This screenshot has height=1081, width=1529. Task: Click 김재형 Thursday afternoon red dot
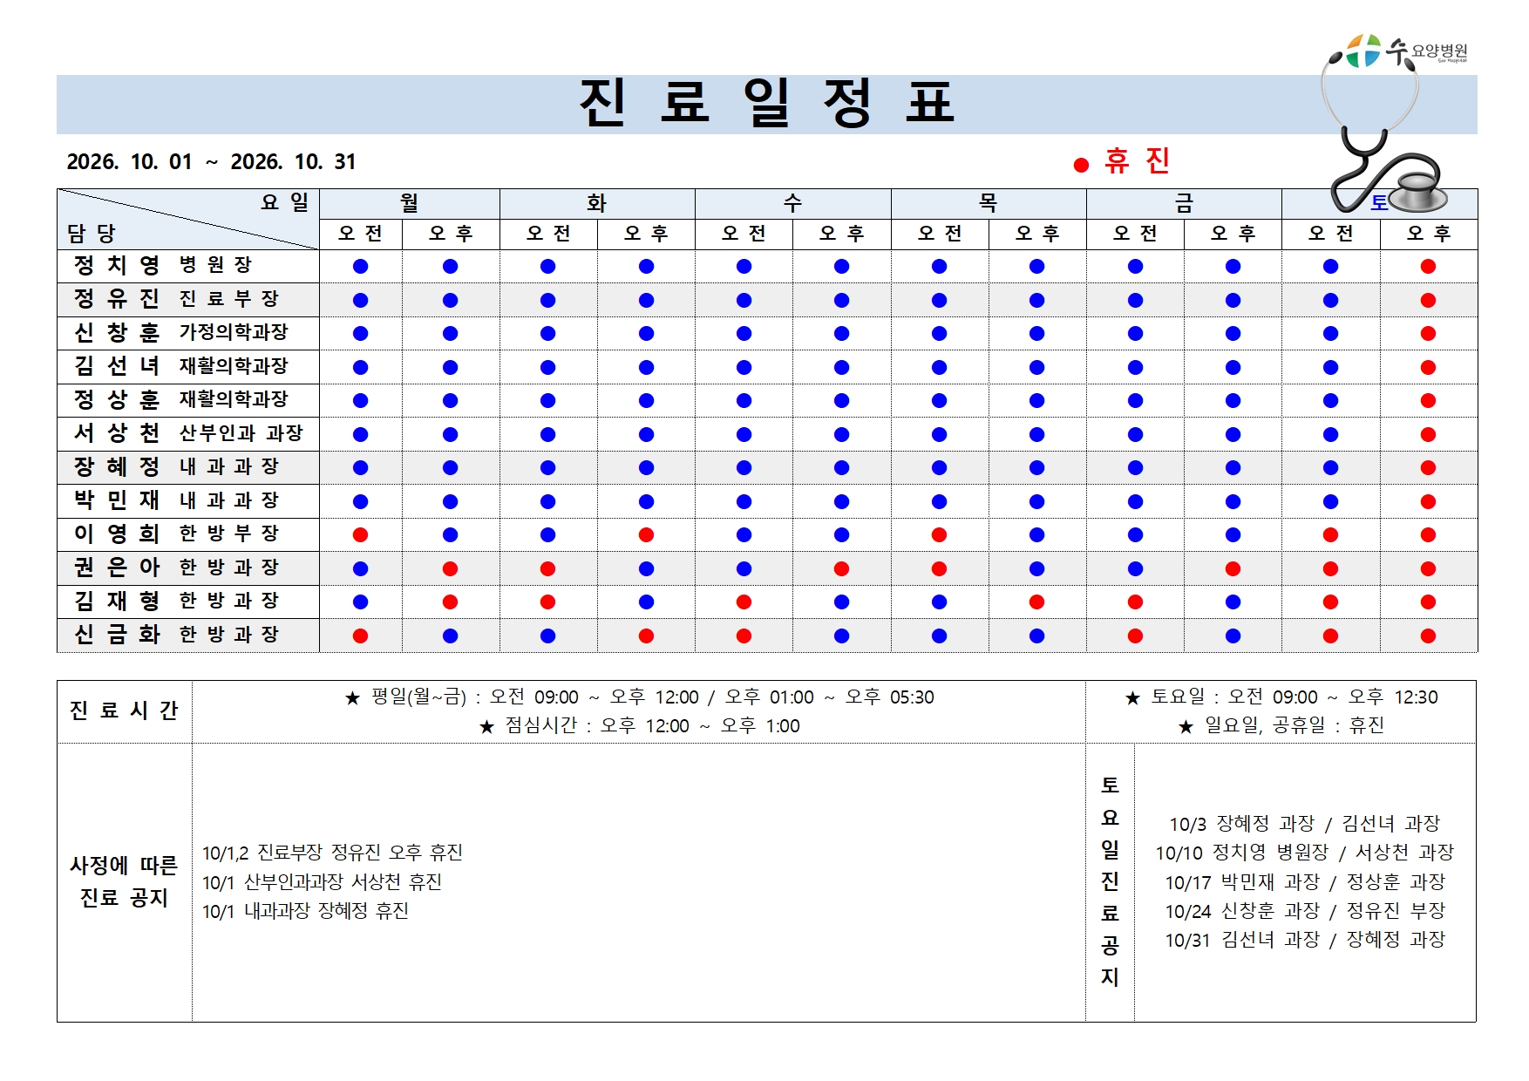[x=1036, y=602]
